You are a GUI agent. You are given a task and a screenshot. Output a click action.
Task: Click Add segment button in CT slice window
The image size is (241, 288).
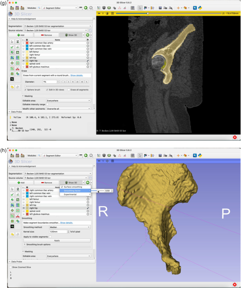(21, 35)
